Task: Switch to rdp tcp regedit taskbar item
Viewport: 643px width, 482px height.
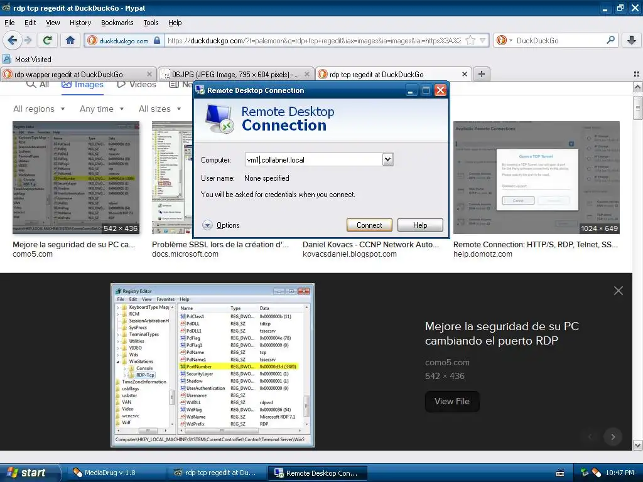Action: click(x=217, y=473)
